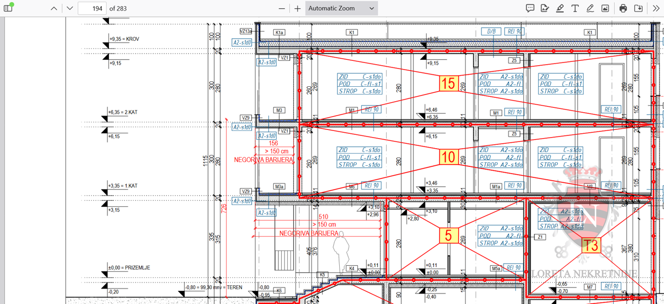This screenshot has height=304, width=664.
Task: Add a comment annotation
Action: point(530,8)
